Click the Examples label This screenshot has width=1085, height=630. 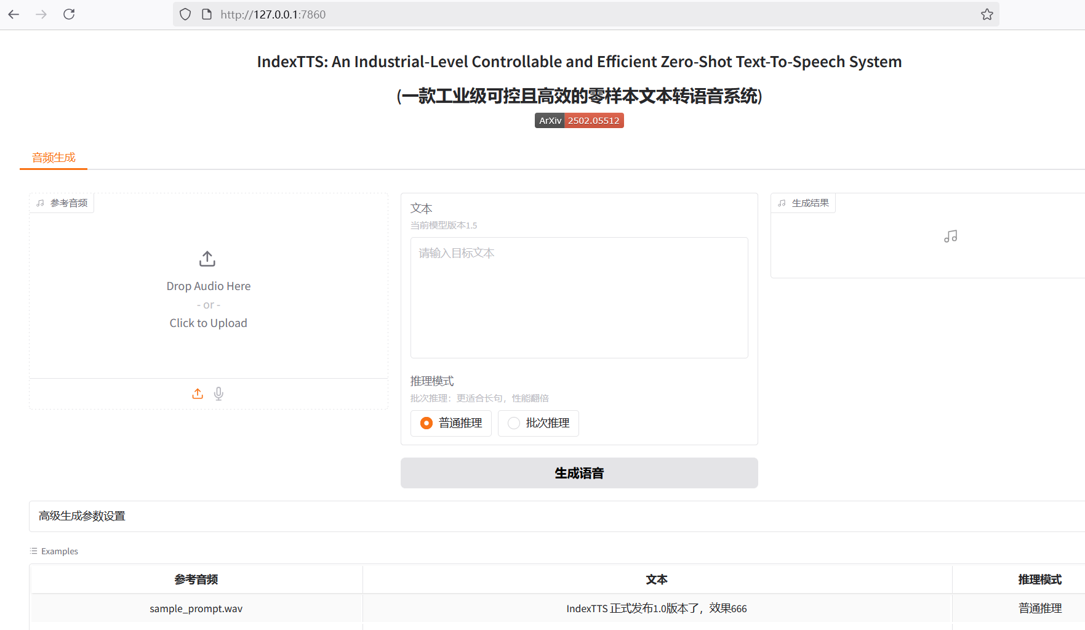click(x=60, y=551)
